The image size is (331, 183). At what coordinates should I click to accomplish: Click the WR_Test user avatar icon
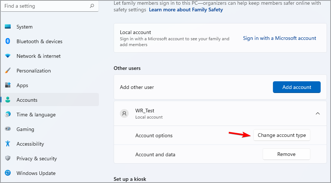tap(124, 113)
